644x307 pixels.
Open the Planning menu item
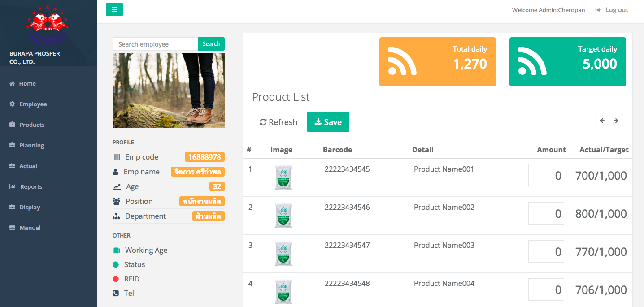(31, 145)
